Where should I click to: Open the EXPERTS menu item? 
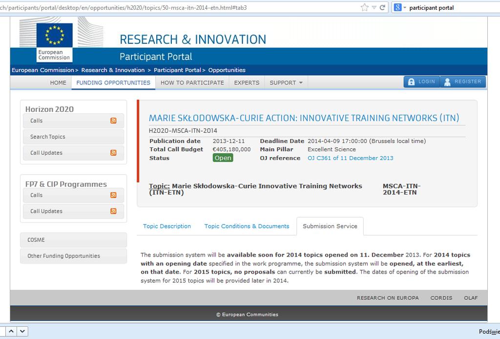point(247,83)
